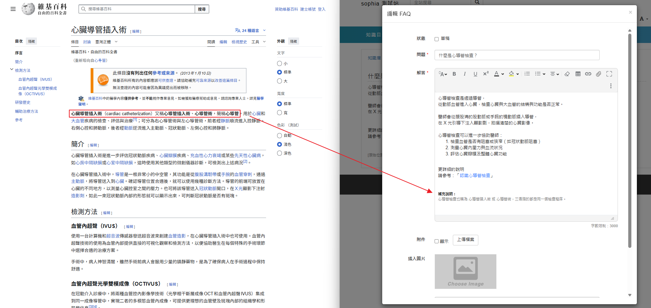The height and width of the screenshot is (308, 651).
Task: Toggle bold formatting in the answer editor
Action: (454, 74)
